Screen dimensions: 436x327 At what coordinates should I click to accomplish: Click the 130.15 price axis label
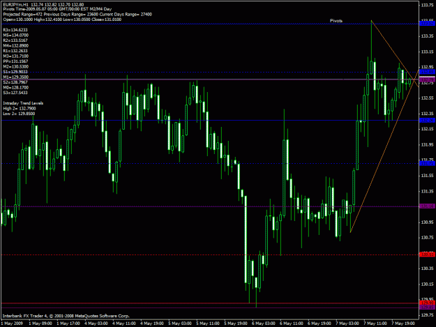pyautogui.click(x=427, y=284)
